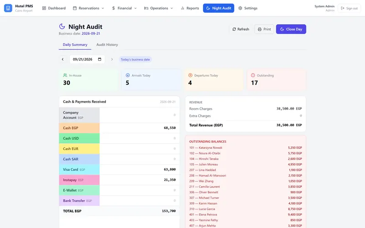Click the 153,700 total amount
365x228 pixels.
pyautogui.click(x=169, y=211)
